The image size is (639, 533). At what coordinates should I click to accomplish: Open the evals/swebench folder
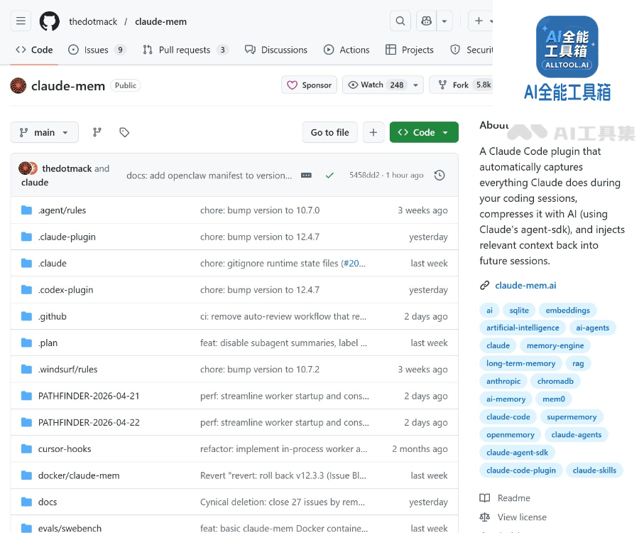pyautogui.click(x=70, y=528)
